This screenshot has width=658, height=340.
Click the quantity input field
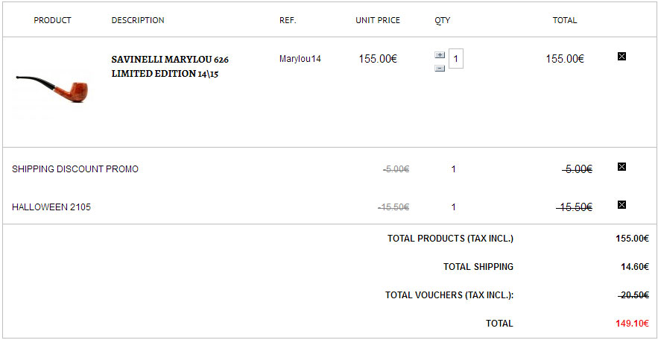[x=456, y=59]
